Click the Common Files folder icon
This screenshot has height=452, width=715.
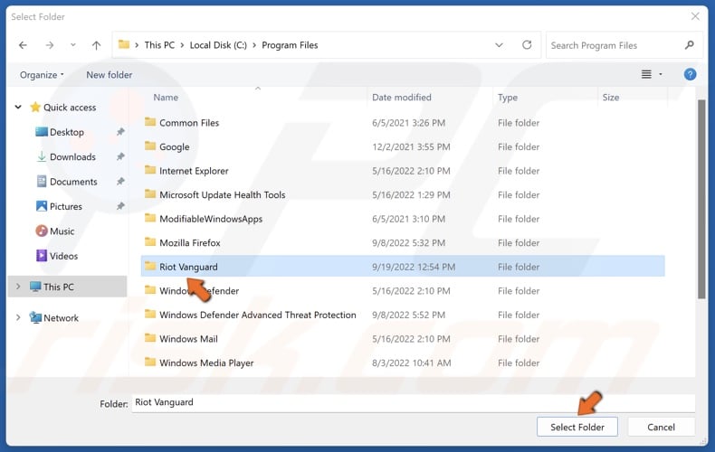tap(150, 122)
